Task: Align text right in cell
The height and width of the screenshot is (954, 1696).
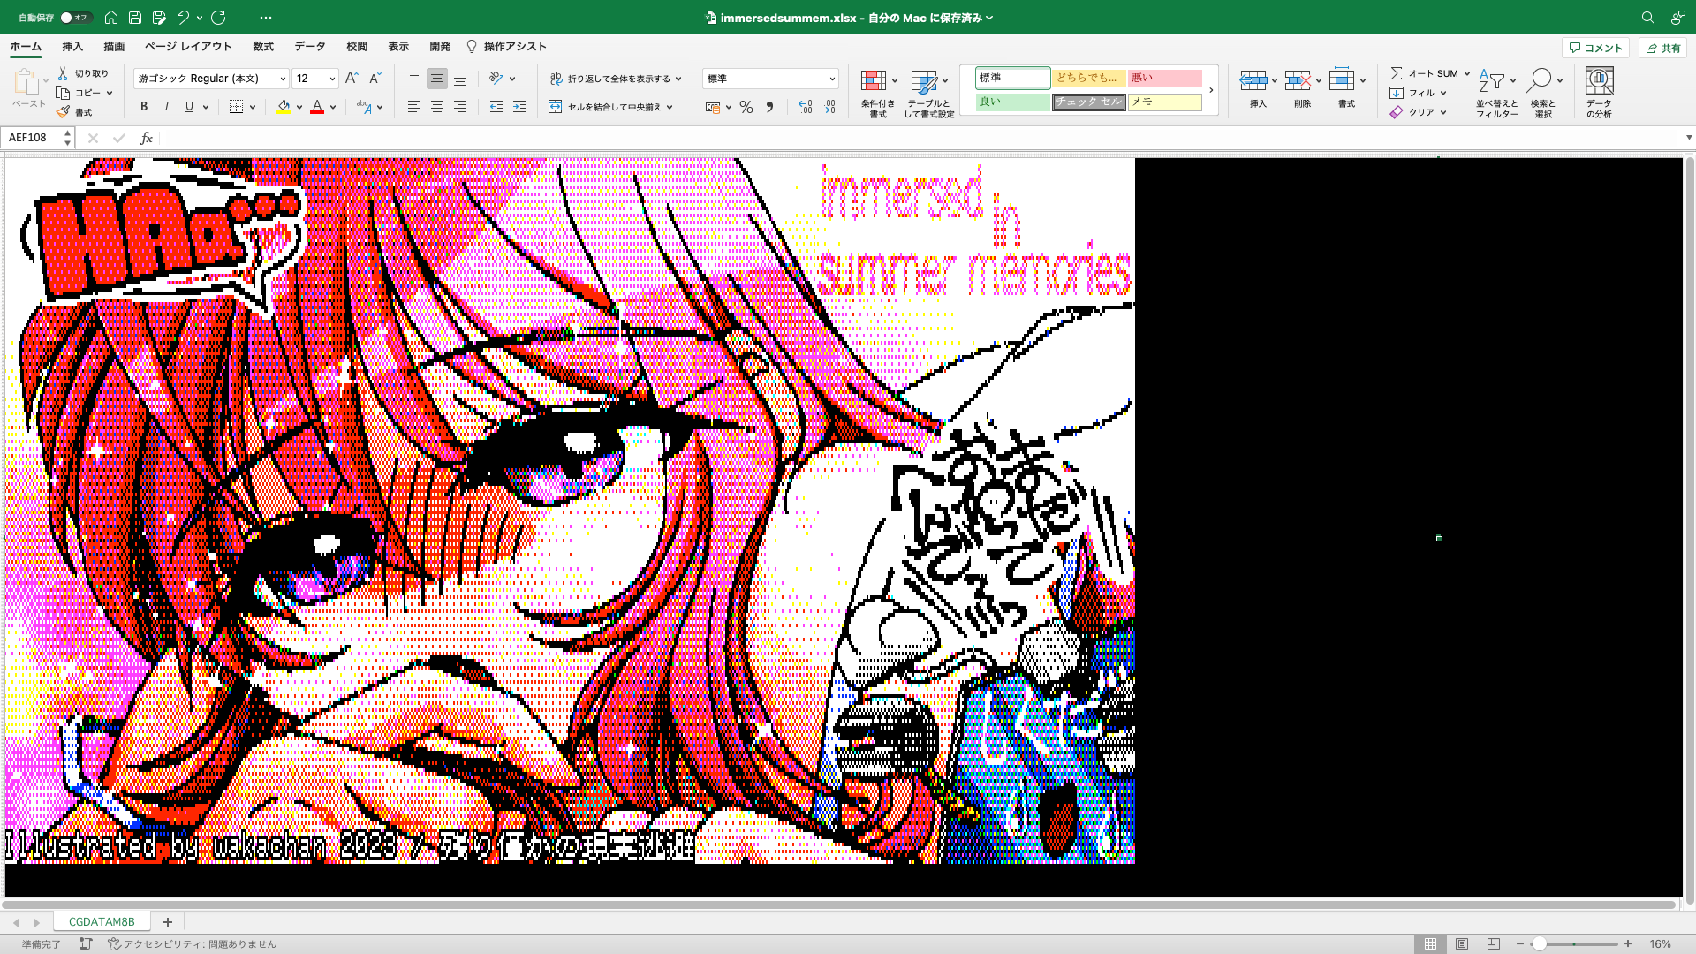Action: [x=460, y=107]
